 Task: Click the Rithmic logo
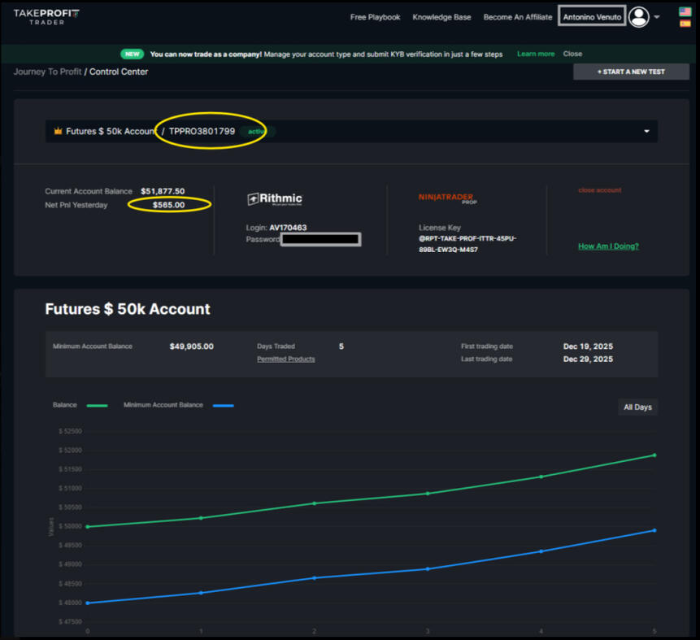[275, 198]
